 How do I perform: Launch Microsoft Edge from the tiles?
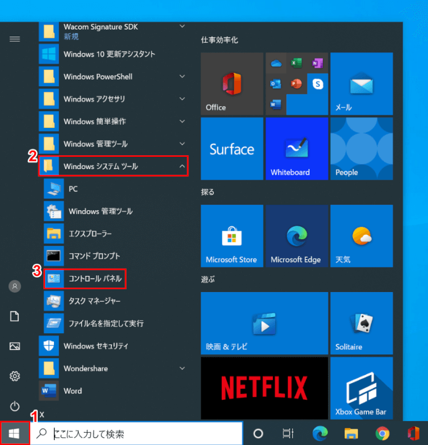(297, 236)
